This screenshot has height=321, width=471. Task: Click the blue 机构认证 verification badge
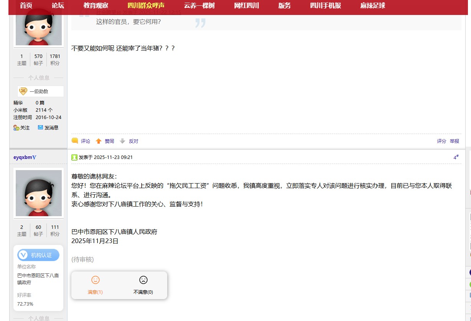click(x=38, y=255)
